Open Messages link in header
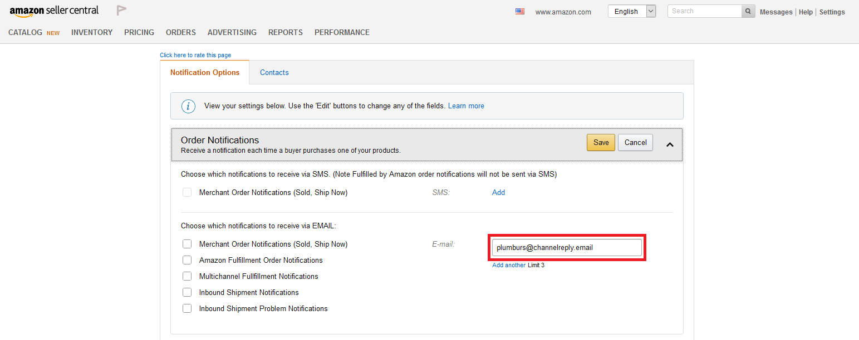 [776, 12]
